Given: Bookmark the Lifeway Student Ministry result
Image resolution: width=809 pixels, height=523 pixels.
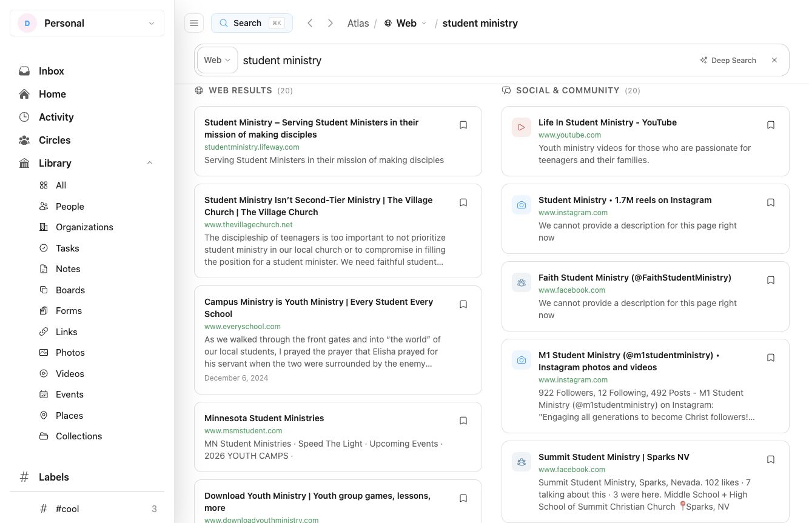Looking at the screenshot, I should (463, 125).
